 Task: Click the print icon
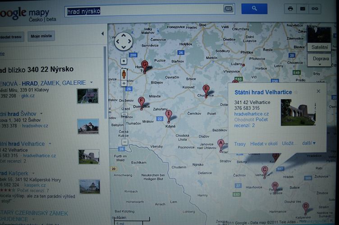290,9
